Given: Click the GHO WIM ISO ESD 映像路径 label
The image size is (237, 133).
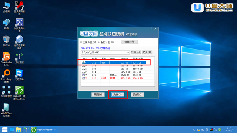Looking at the screenshot, I should tap(96, 48).
